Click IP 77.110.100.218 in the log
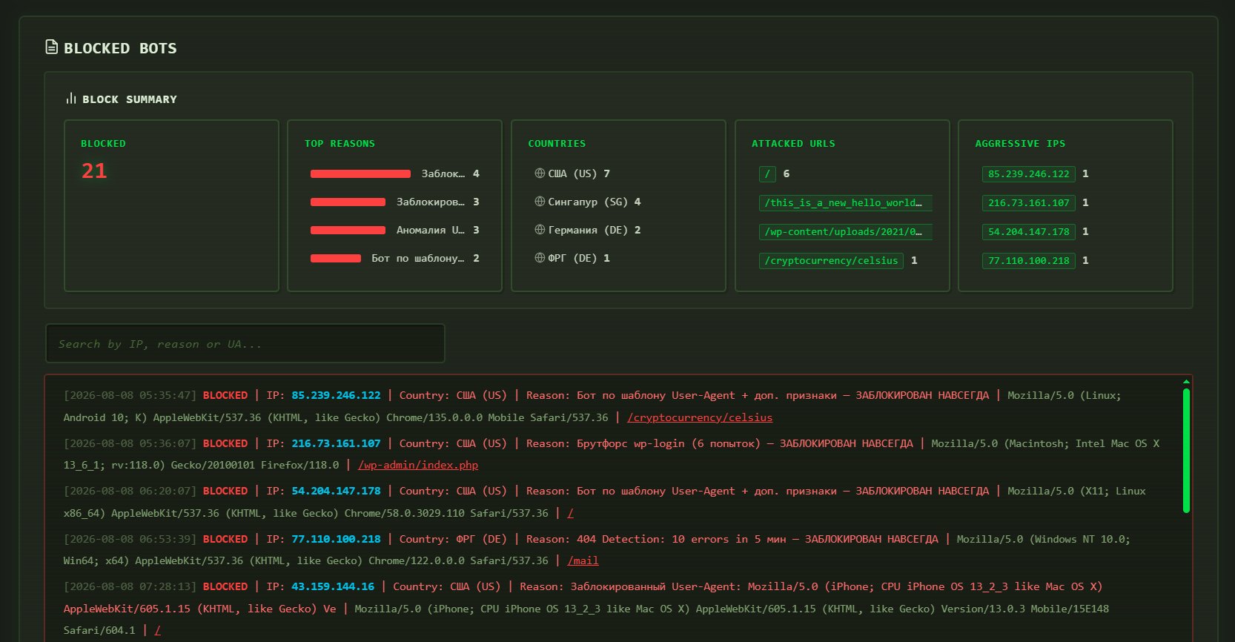 click(x=336, y=539)
